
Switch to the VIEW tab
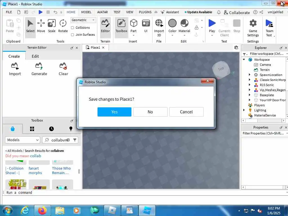tap(129, 12)
